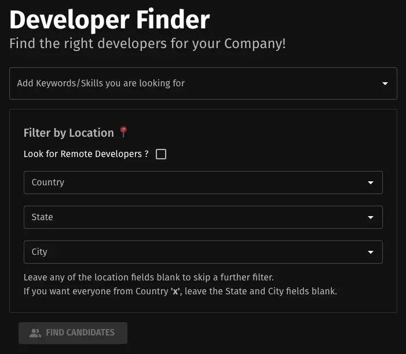The image size is (406, 354).
Task: Click the Developer Finder title
Action: [109, 20]
